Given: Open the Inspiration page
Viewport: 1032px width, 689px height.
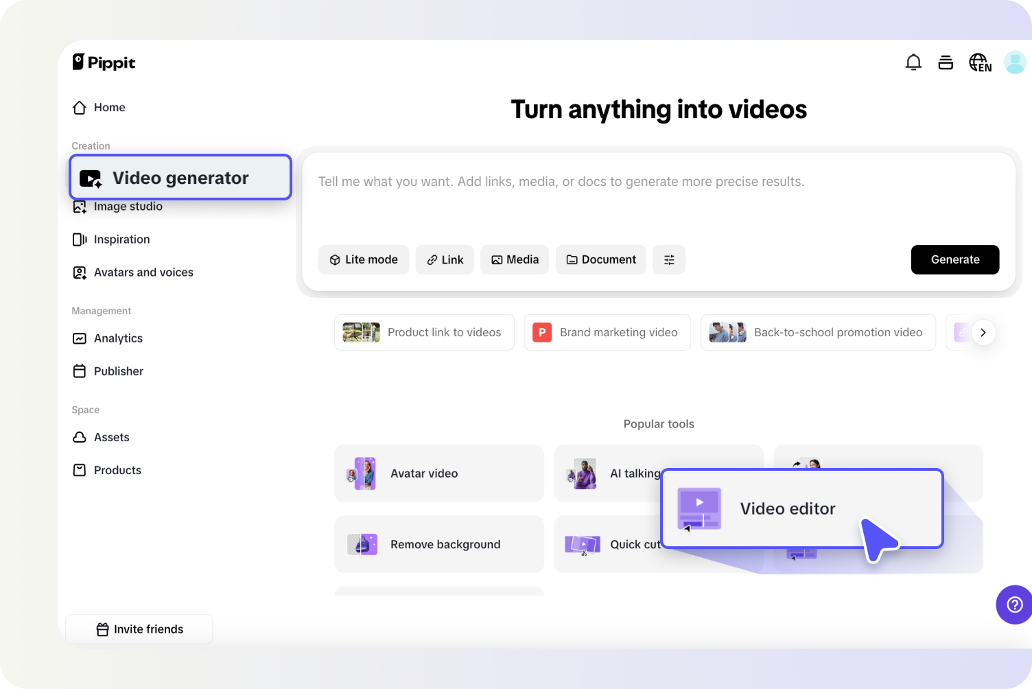Looking at the screenshot, I should 121,239.
